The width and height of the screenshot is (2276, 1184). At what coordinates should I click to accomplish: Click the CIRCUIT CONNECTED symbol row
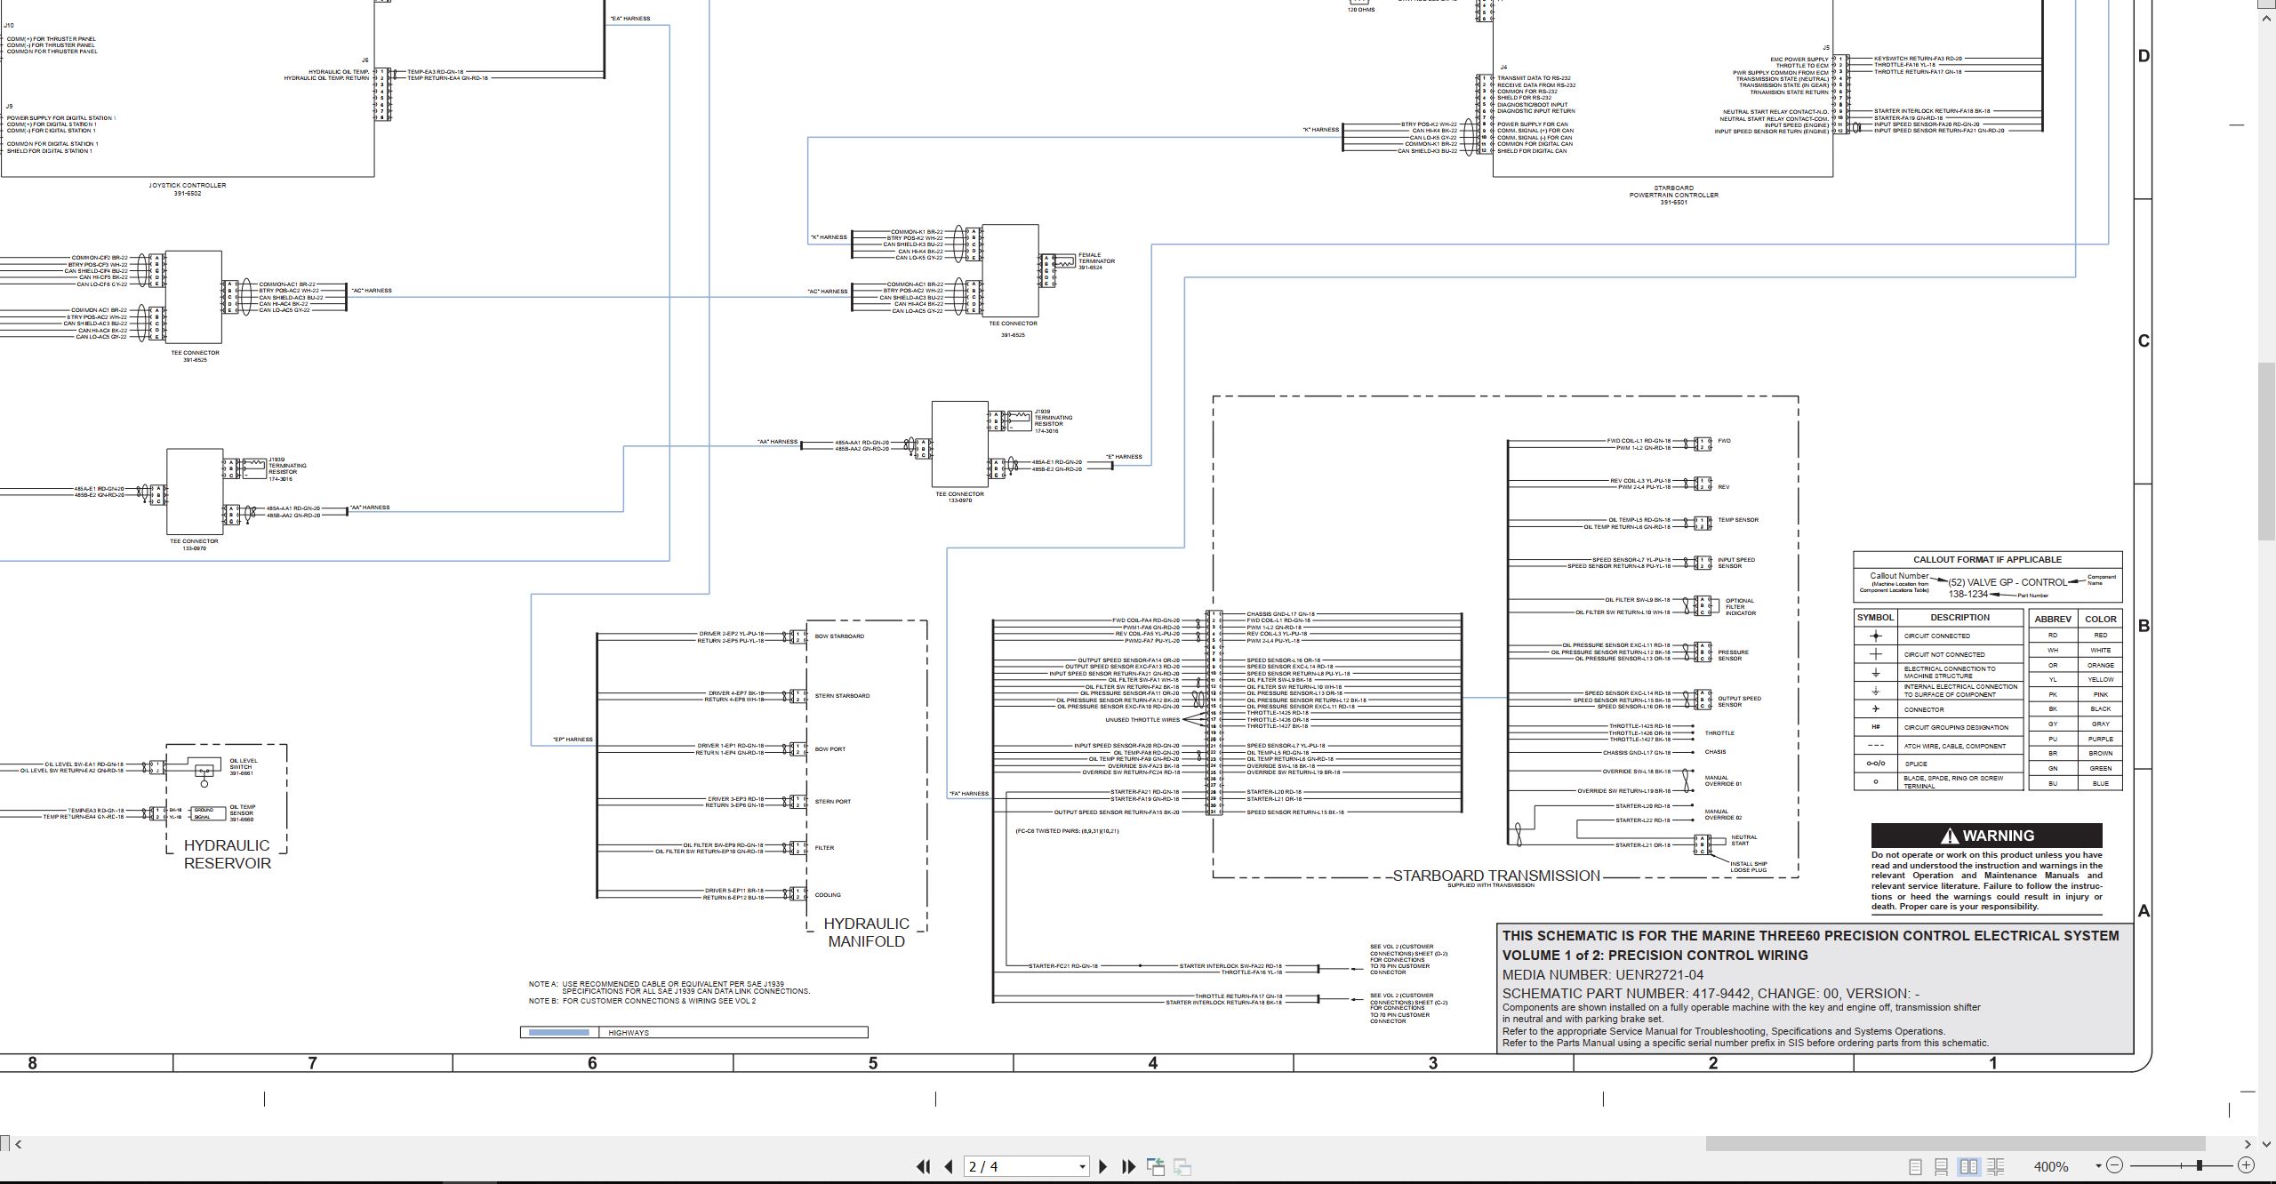pyautogui.click(x=1938, y=636)
